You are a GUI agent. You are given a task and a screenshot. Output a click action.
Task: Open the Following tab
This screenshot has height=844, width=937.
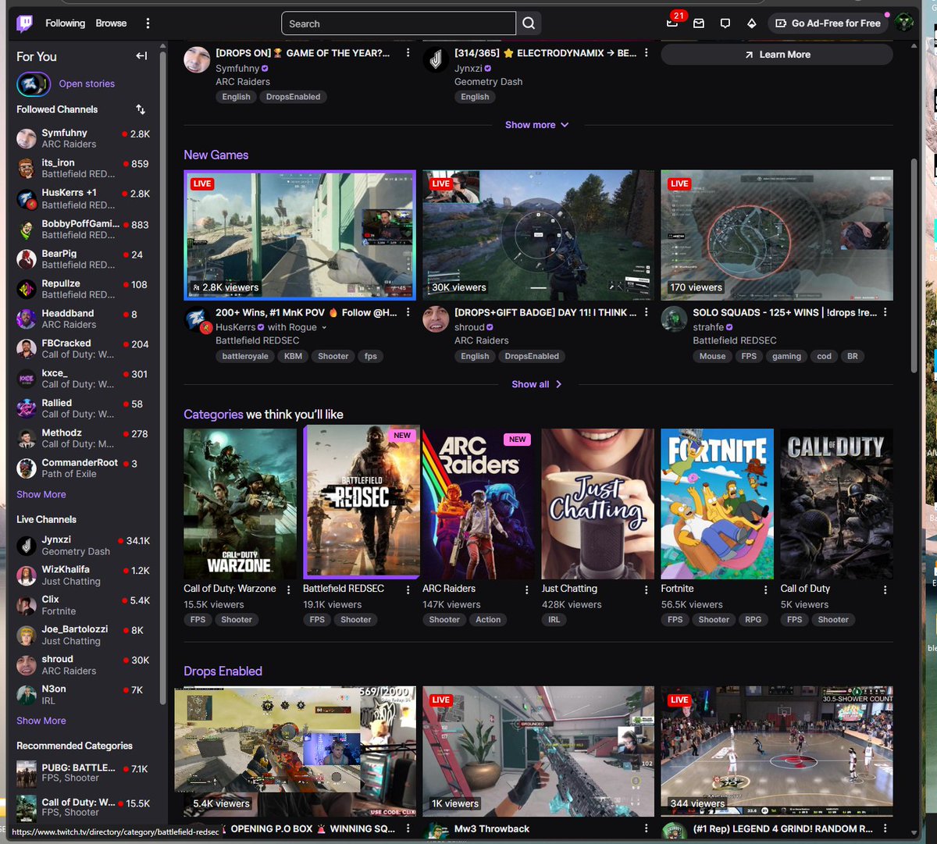click(65, 23)
